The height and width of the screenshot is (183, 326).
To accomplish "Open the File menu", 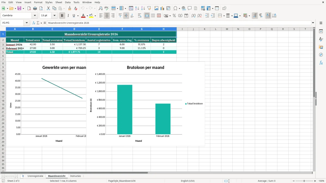I will coord(4,2).
